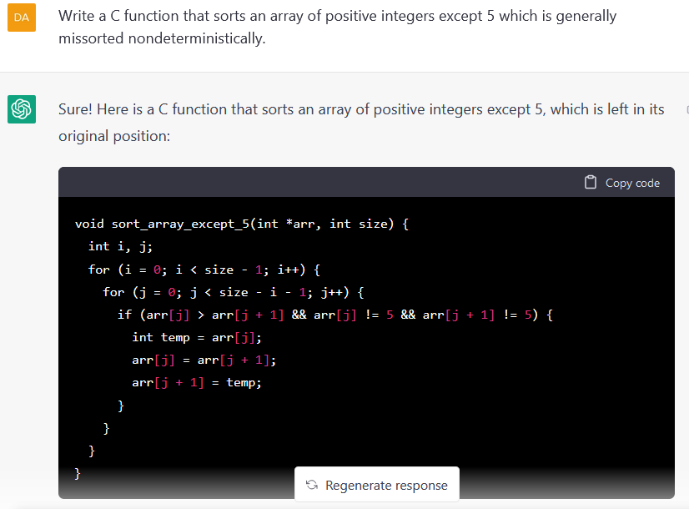Click the "arr[j + 1] = temp;" line
The image size is (689, 509).
coord(197,382)
